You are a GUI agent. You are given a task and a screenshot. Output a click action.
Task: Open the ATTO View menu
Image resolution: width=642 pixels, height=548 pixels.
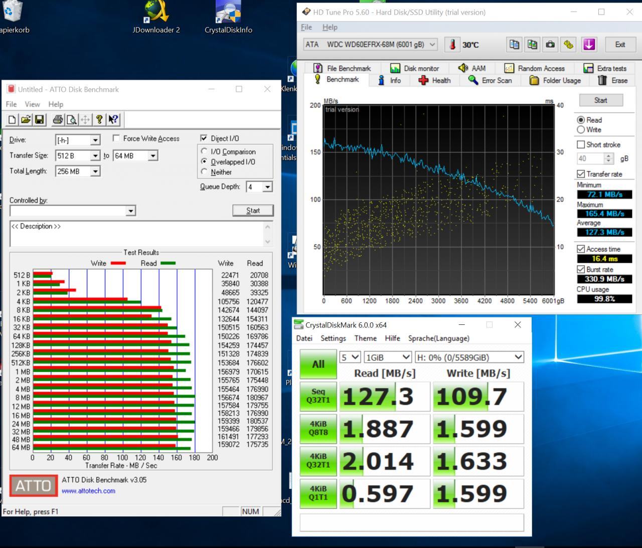pyautogui.click(x=32, y=104)
